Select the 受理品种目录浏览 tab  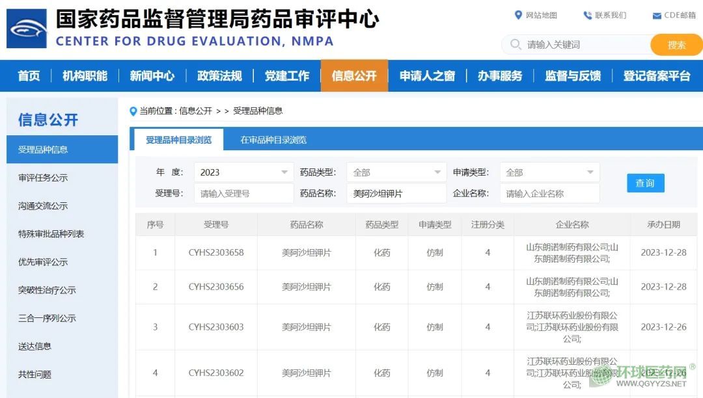(x=178, y=140)
